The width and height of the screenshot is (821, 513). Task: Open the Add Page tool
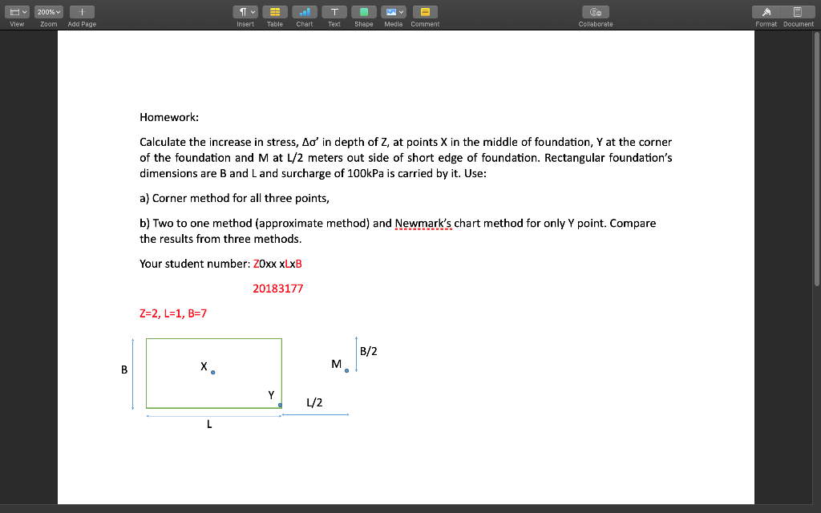(x=83, y=11)
